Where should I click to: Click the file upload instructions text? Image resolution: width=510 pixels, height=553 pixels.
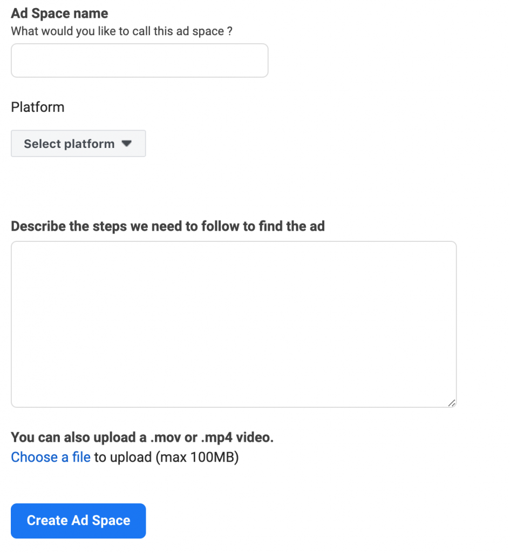click(125, 457)
